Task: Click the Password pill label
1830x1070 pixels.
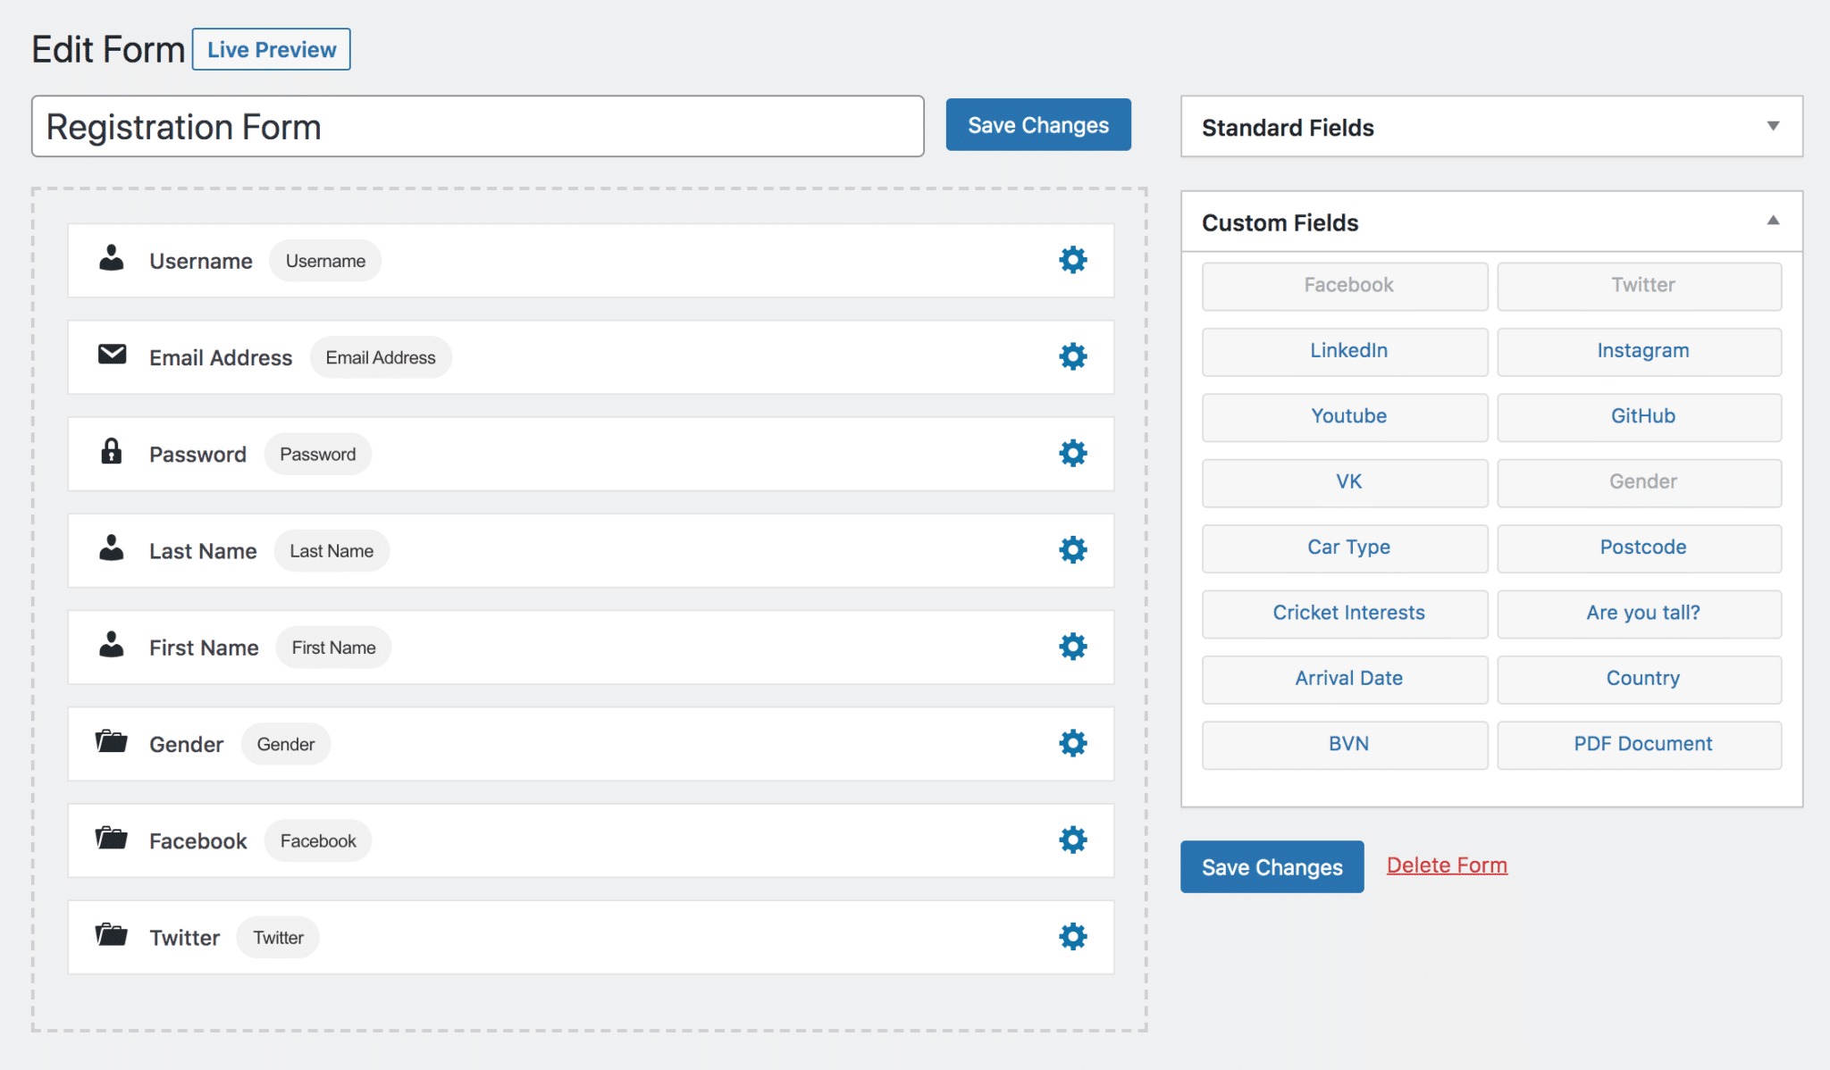Action: pyautogui.click(x=317, y=454)
